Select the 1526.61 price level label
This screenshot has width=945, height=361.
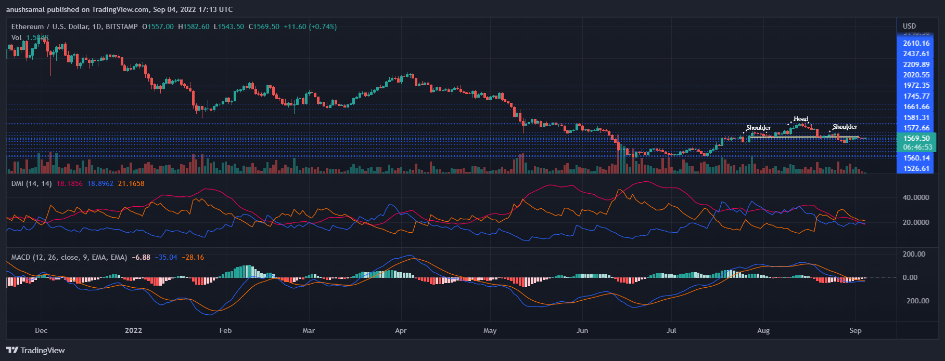point(916,168)
